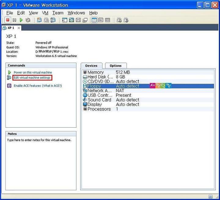This screenshot has height=200, width=220.
Task: Click the Processors chip icon
Action: [85, 109]
